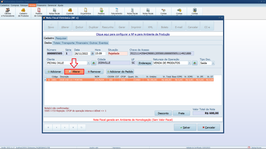Switch to the Pesquisar tab
Screen dimensions: 266x149
point(61,38)
